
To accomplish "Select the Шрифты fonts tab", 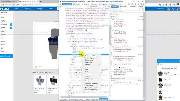I will coord(141,6).
